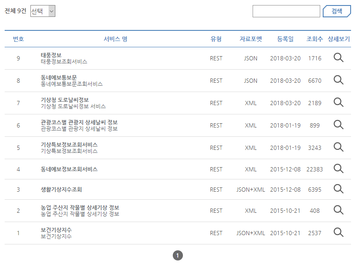This screenshot has width=354, height=263.
Task: Expand the 선택 dropdown filter
Action: (x=43, y=11)
